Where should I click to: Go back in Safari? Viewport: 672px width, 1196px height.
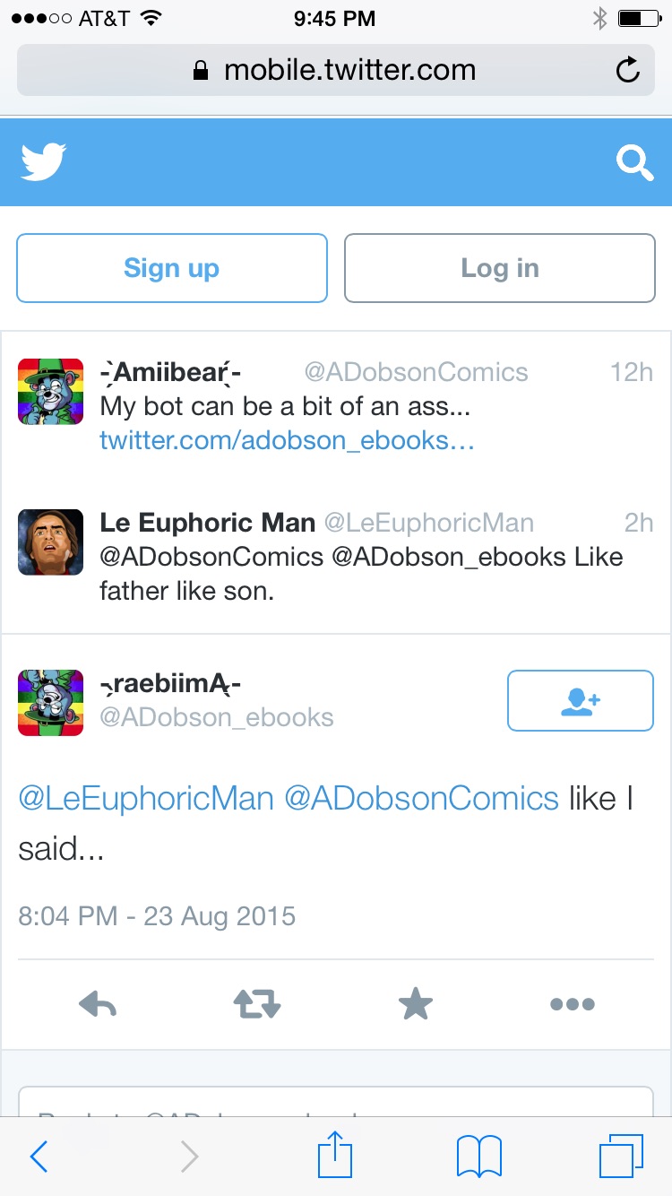[39, 1157]
